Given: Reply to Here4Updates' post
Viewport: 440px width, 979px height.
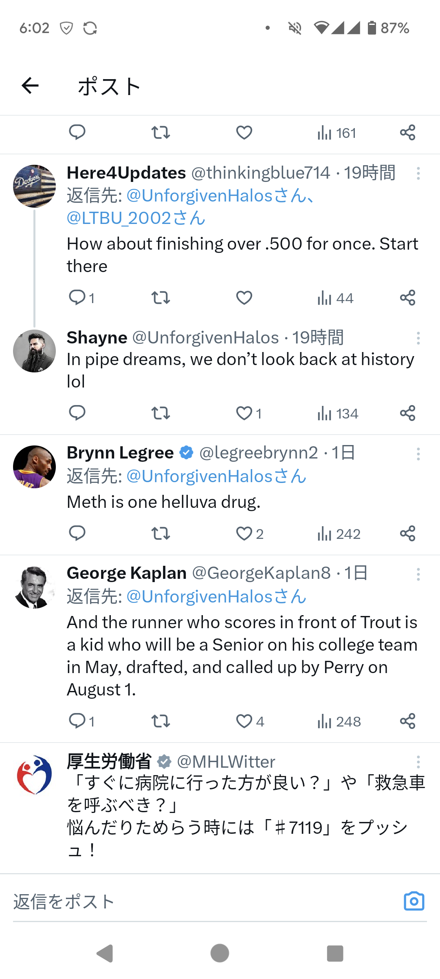Looking at the screenshot, I should [x=77, y=297].
